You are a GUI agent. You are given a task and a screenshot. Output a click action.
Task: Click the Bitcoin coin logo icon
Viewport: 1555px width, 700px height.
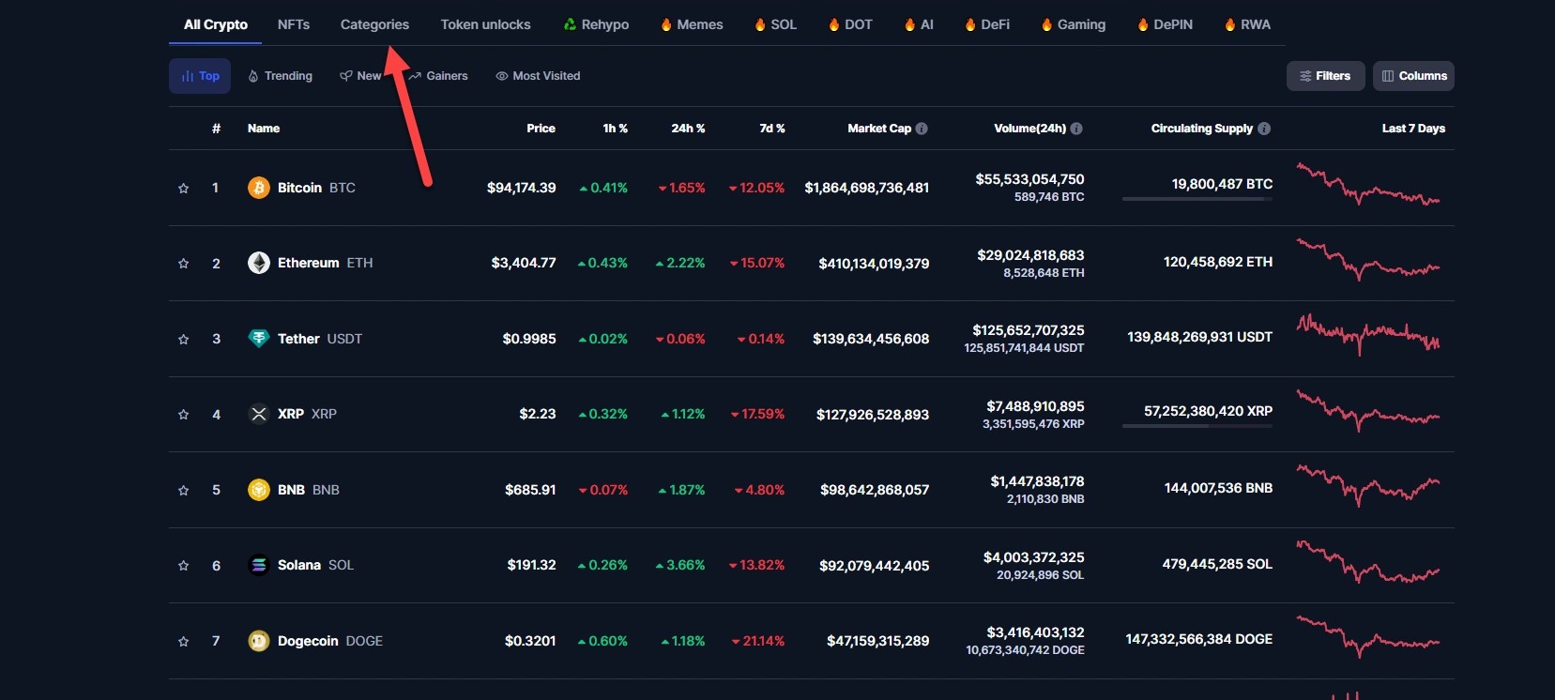pos(258,188)
